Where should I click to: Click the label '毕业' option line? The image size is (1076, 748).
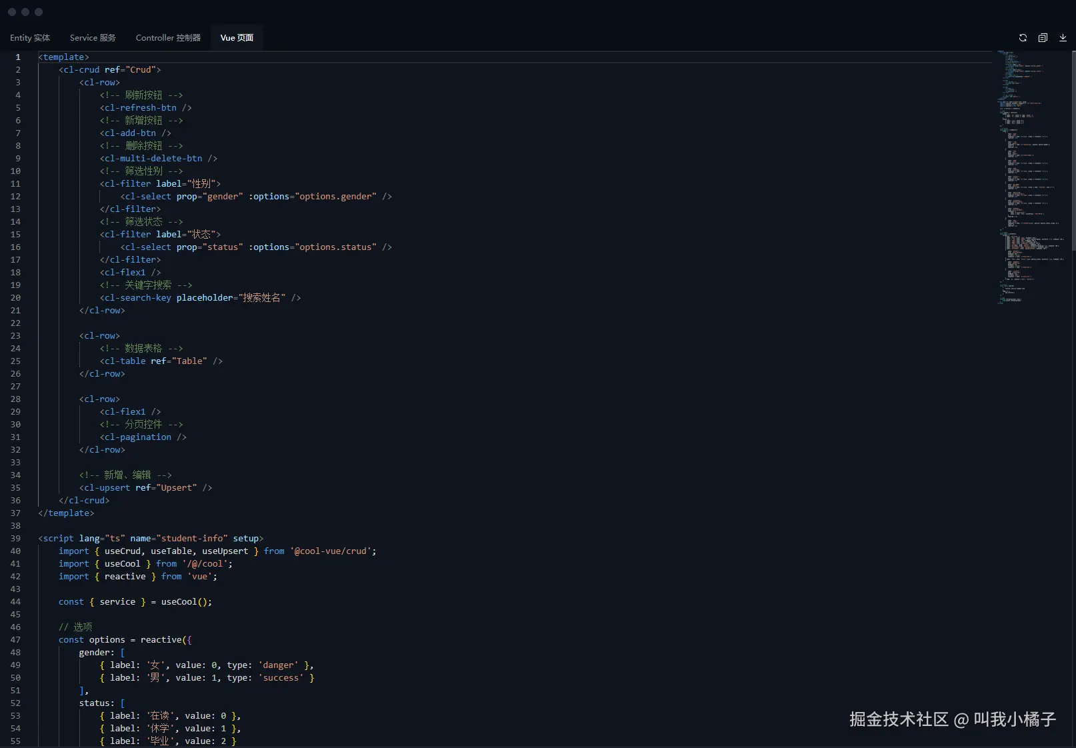tap(168, 741)
